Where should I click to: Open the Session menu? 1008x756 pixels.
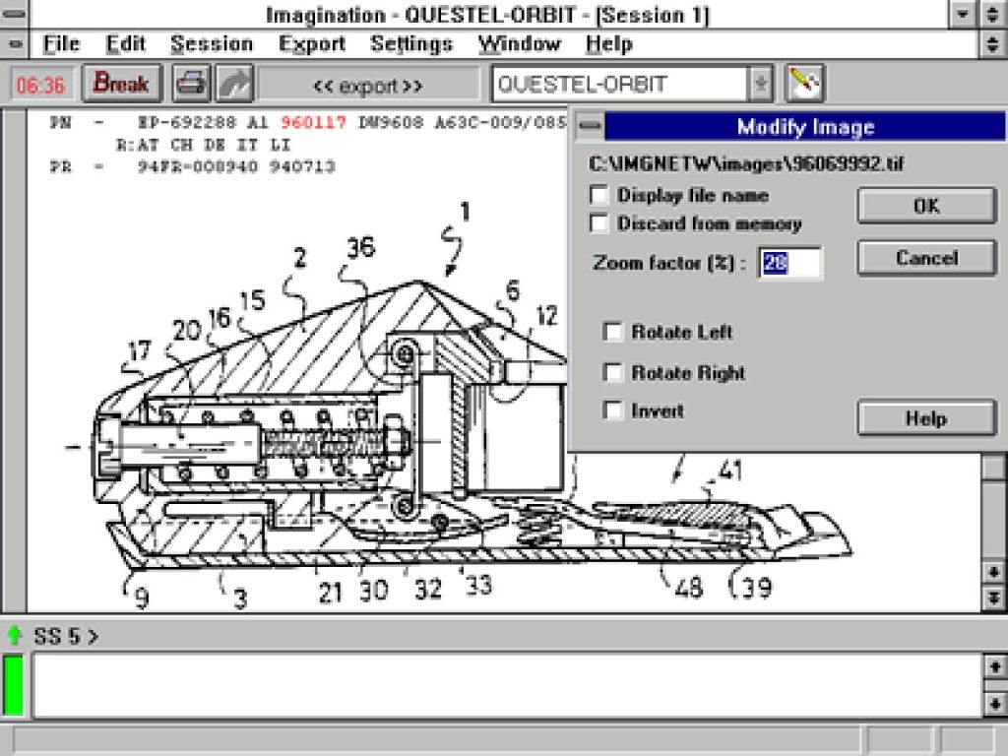pyautogui.click(x=211, y=44)
